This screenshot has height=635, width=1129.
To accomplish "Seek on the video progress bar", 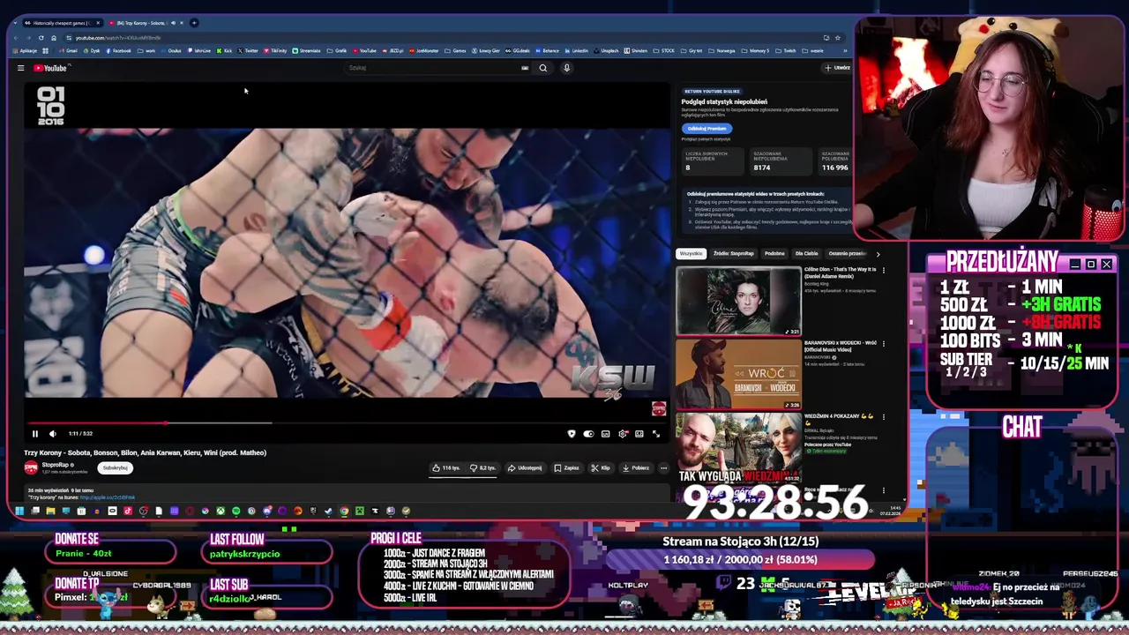I will pos(347,422).
